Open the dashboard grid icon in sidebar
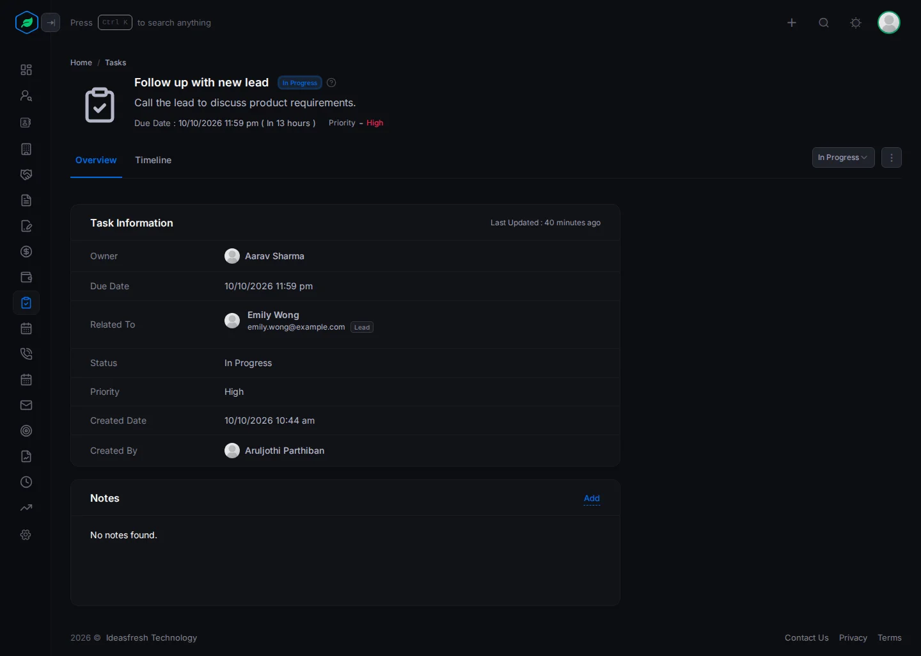 pos(26,70)
